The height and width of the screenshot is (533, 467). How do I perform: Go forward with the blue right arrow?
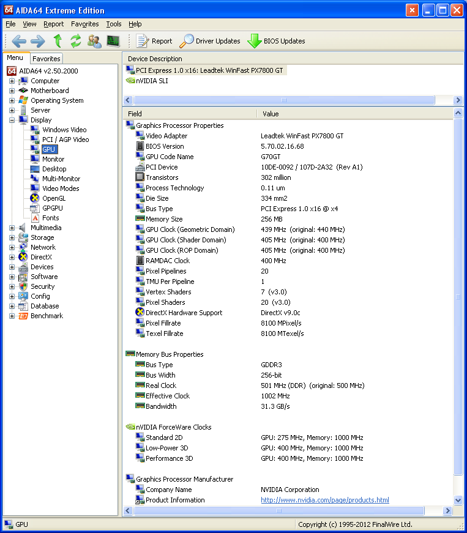click(37, 41)
